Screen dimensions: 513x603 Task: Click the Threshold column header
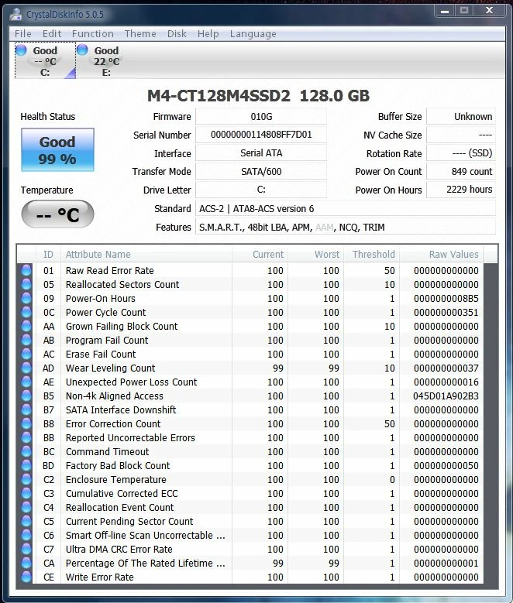[x=372, y=254]
